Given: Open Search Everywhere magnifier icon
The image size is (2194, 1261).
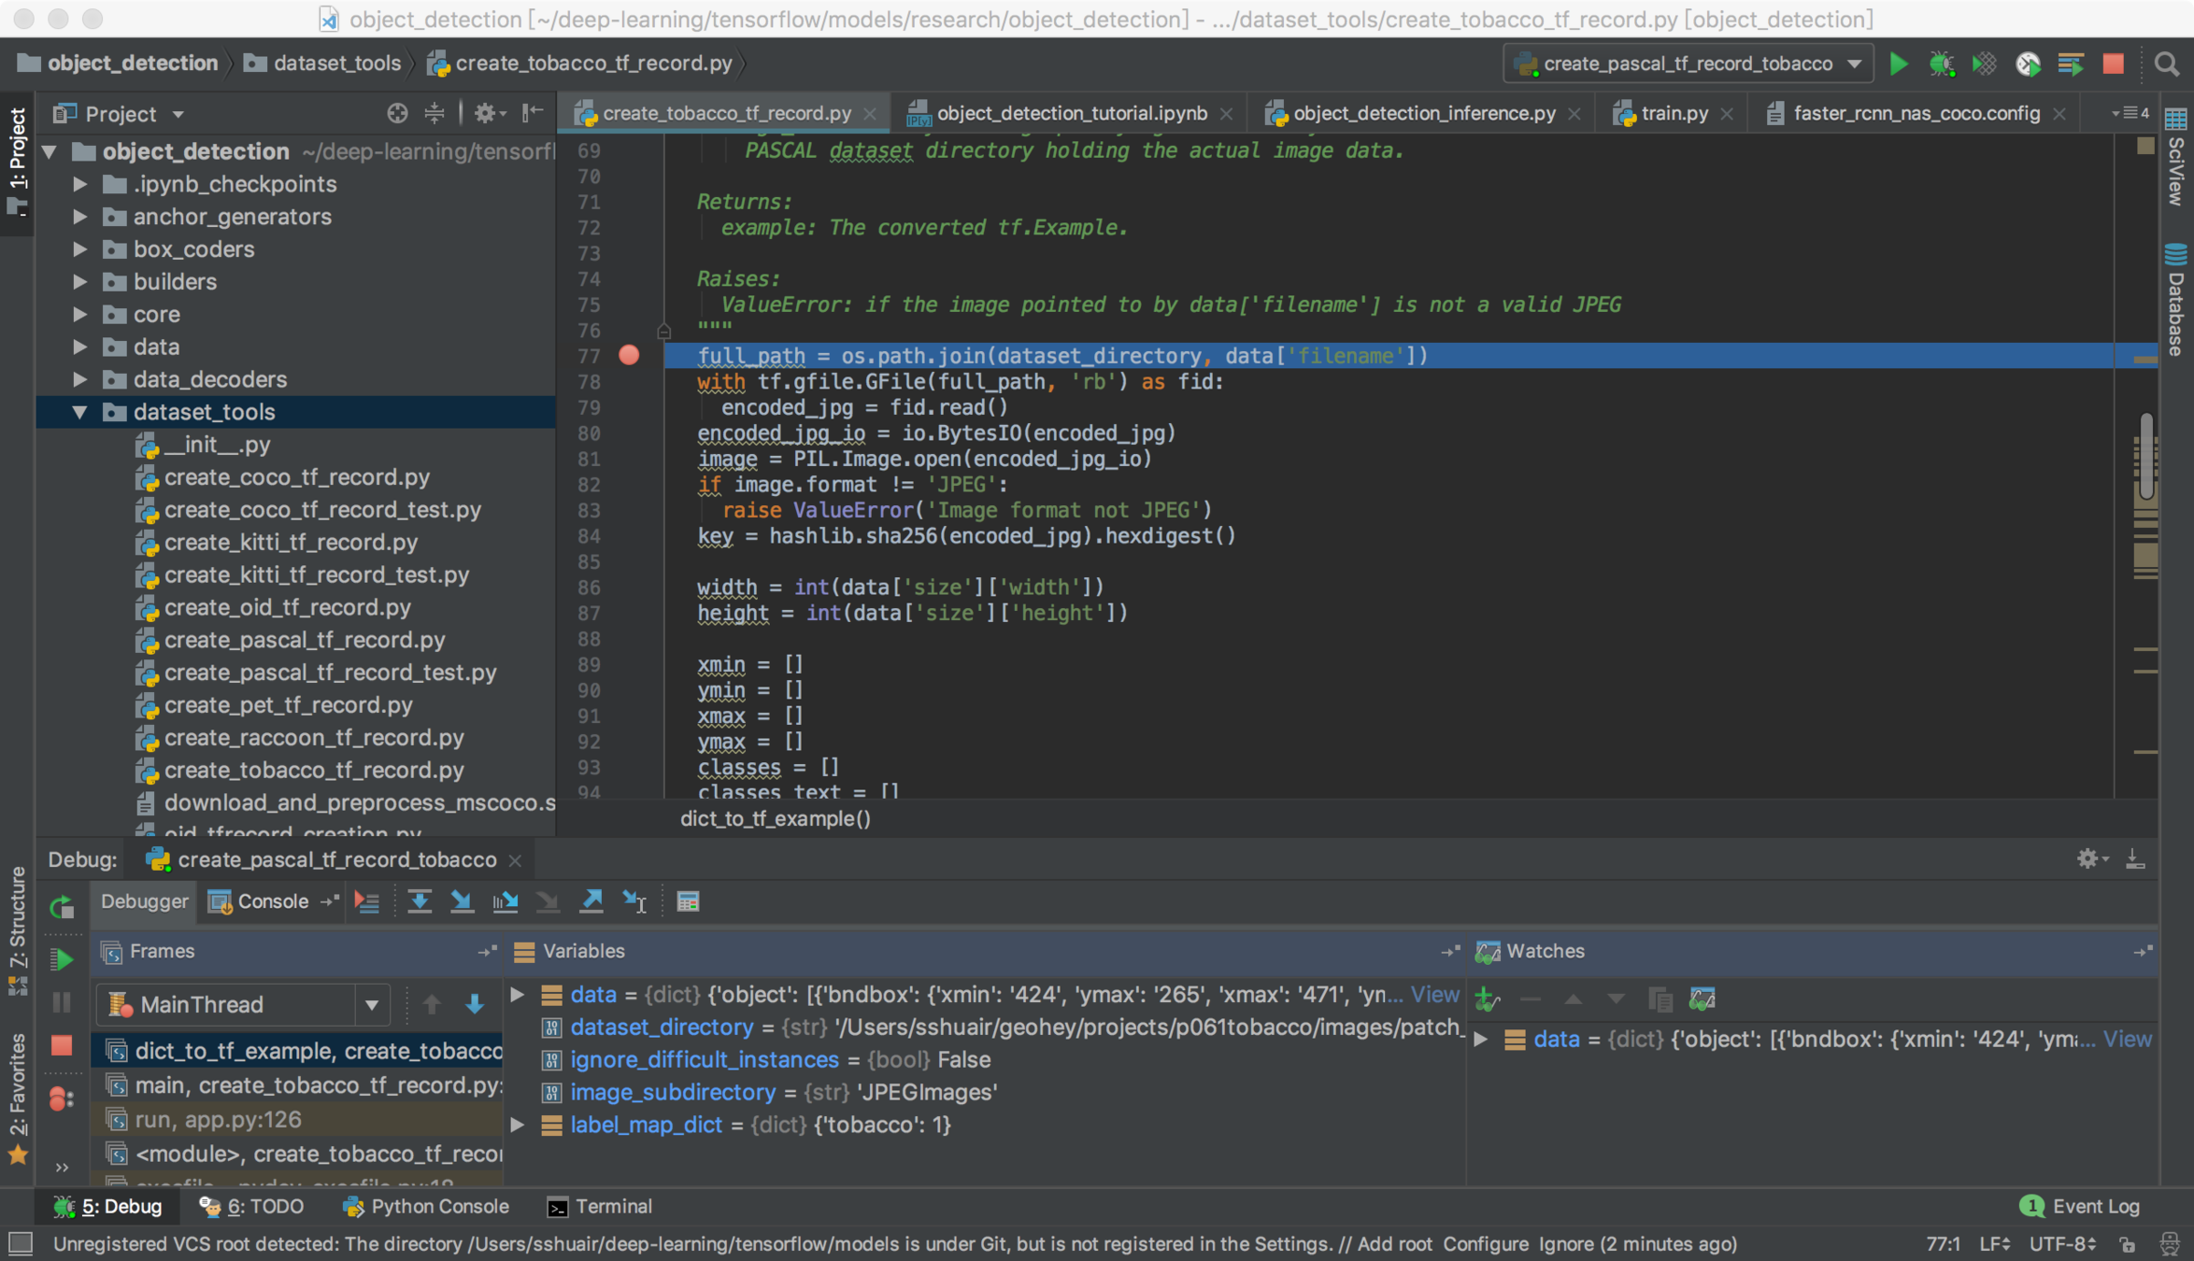Looking at the screenshot, I should (x=2166, y=64).
